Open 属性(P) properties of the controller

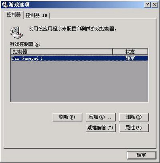click(x=134, y=128)
